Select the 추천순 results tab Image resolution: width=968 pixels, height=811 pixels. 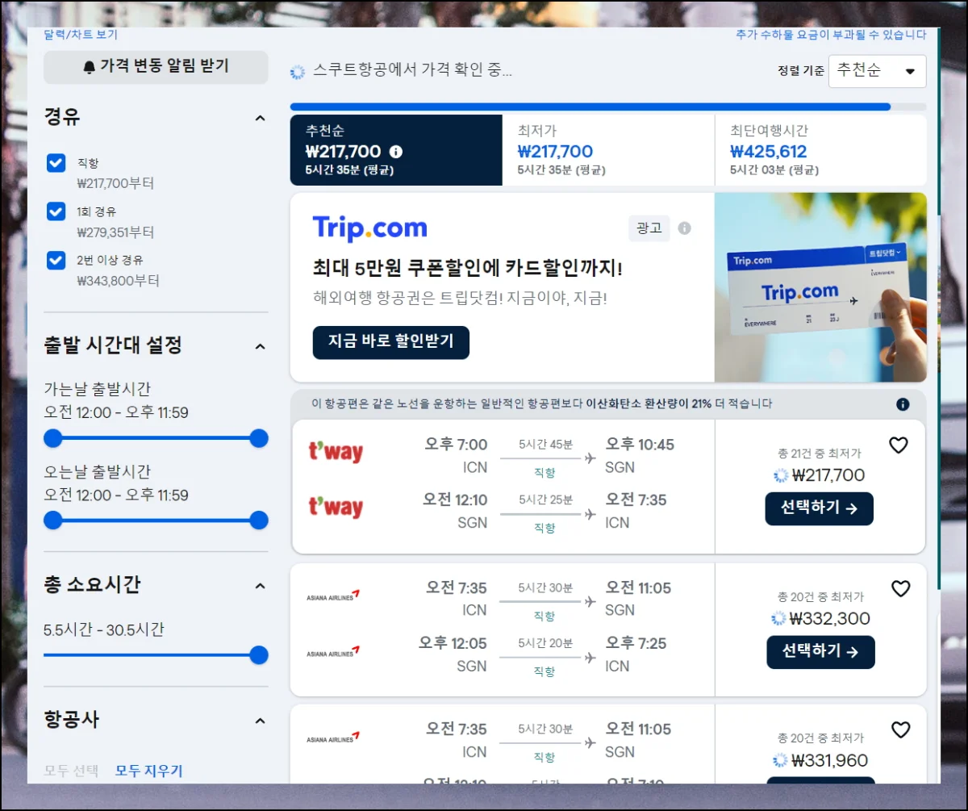(396, 150)
